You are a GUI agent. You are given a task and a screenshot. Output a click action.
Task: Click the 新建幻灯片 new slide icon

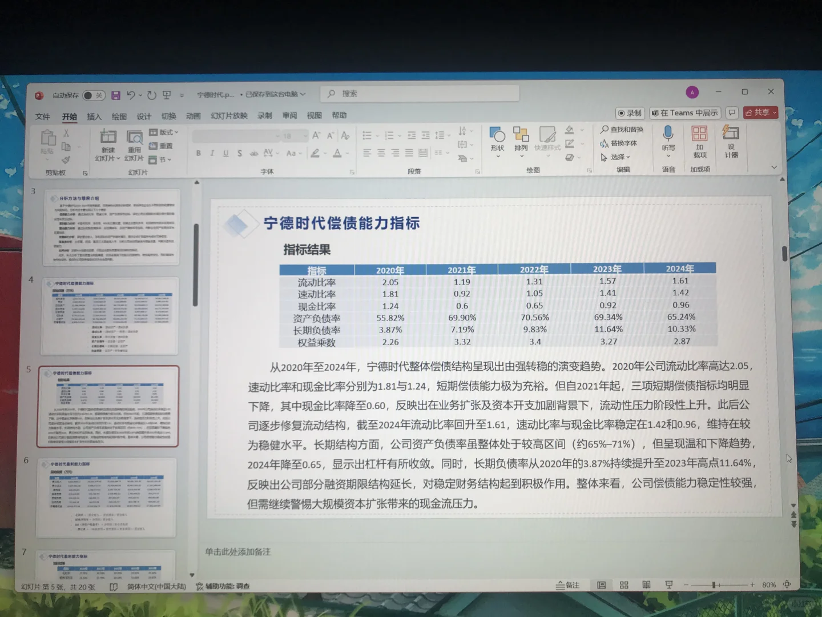(108, 137)
